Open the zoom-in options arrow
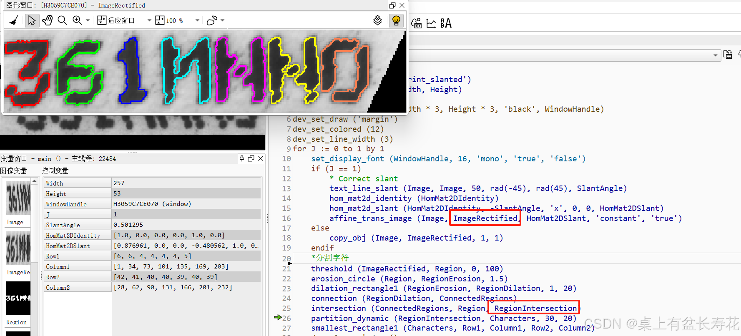The width and height of the screenshot is (741, 336). tap(88, 20)
